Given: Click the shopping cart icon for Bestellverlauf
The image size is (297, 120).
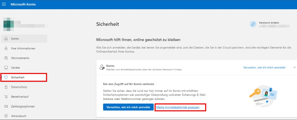Looking at the screenshot, I should click(x=6, y=97).
